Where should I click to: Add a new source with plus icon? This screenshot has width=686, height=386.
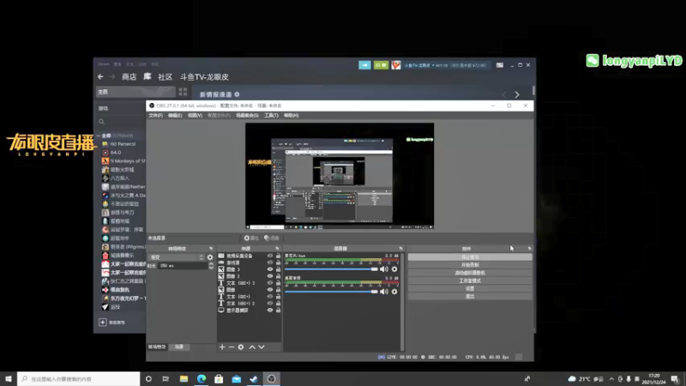[222, 347]
